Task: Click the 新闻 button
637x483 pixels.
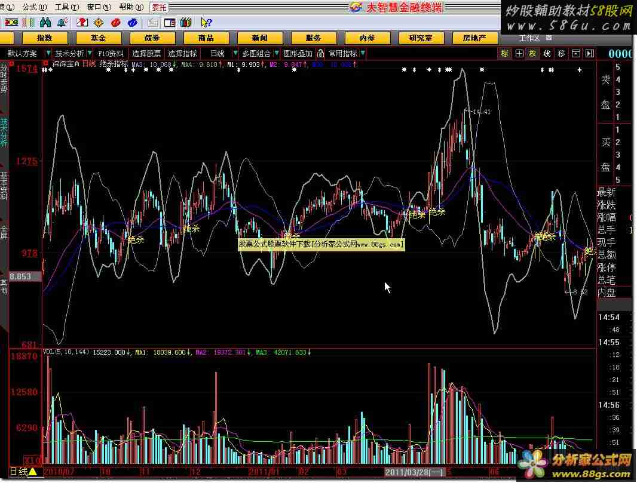Action: [259, 38]
